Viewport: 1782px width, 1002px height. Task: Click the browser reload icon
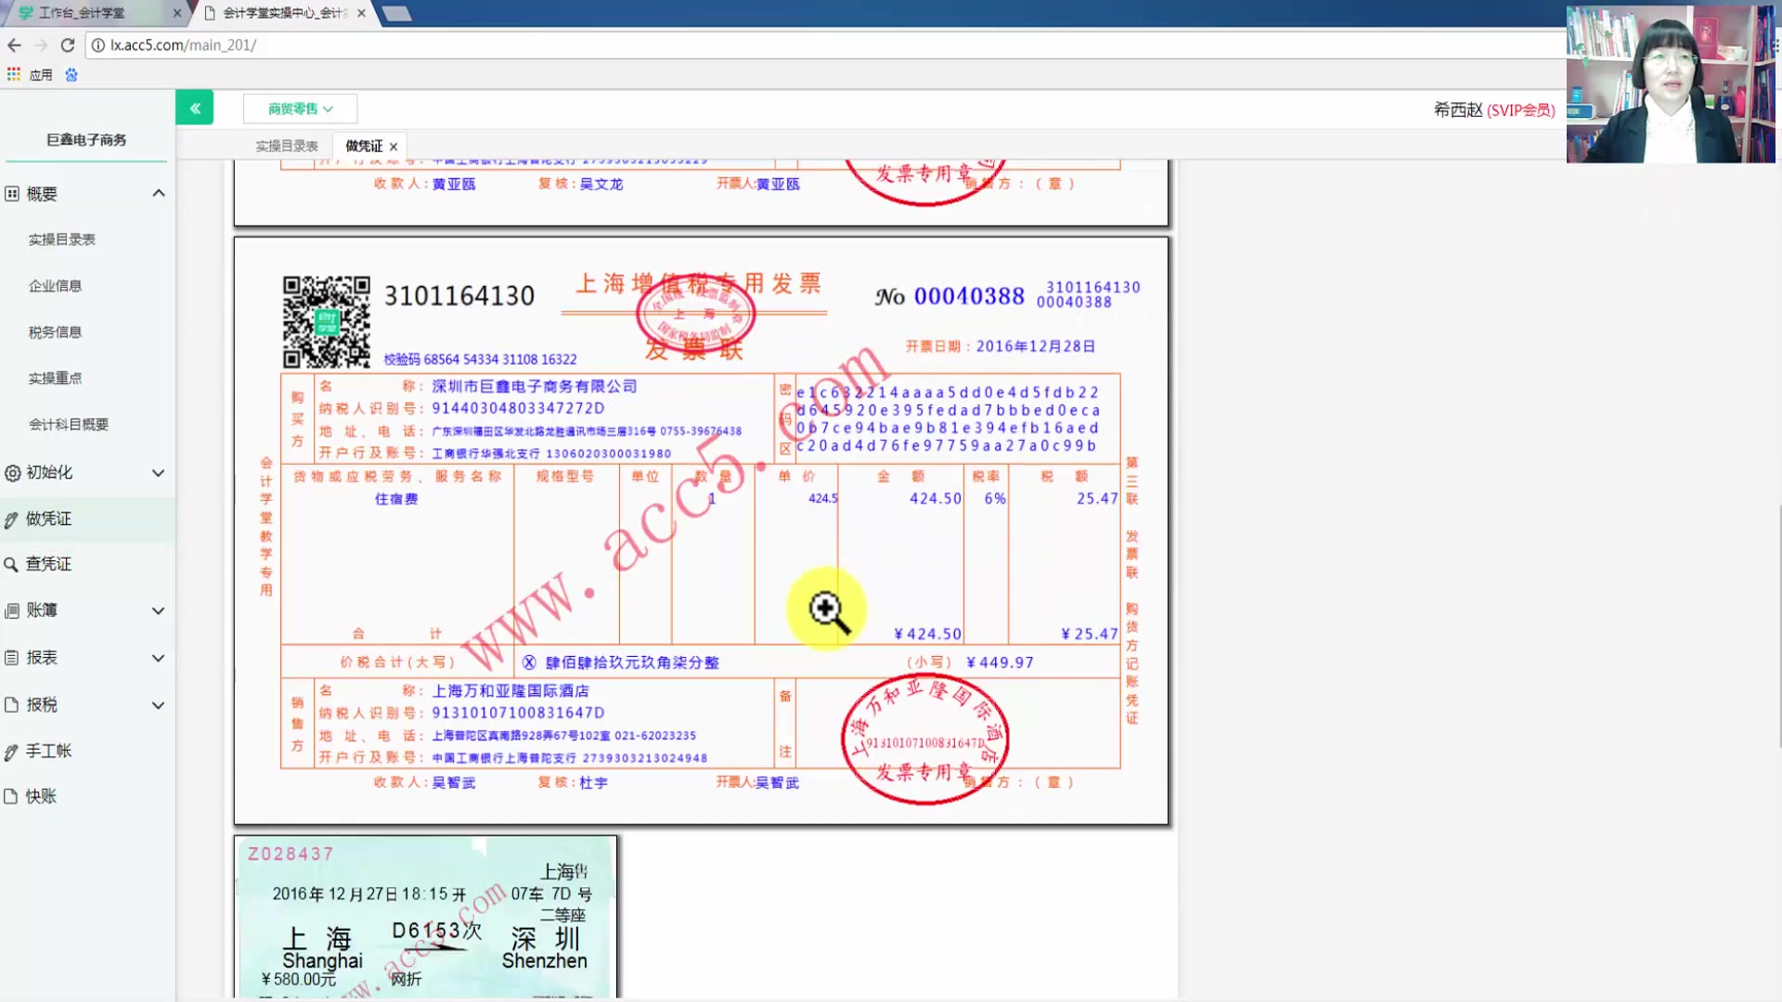(67, 45)
